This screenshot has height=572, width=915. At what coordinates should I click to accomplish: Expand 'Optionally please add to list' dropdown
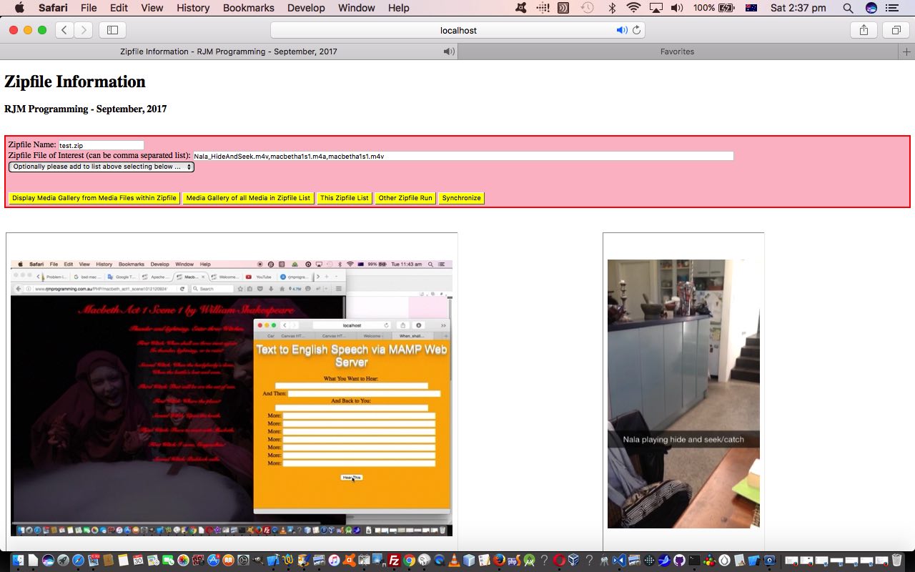coord(102,167)
